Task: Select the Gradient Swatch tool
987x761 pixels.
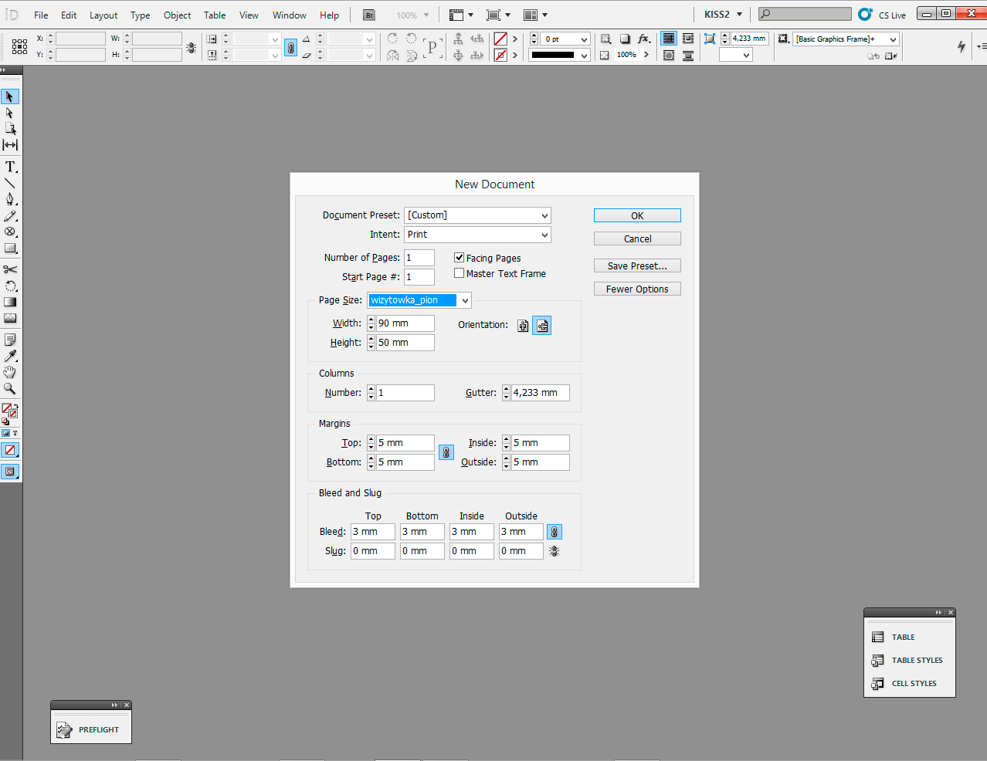Action: point(10,302)
